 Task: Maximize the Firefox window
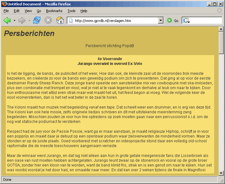215,4
